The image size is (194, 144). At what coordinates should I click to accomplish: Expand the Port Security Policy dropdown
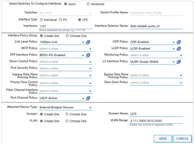coord(90,68)
